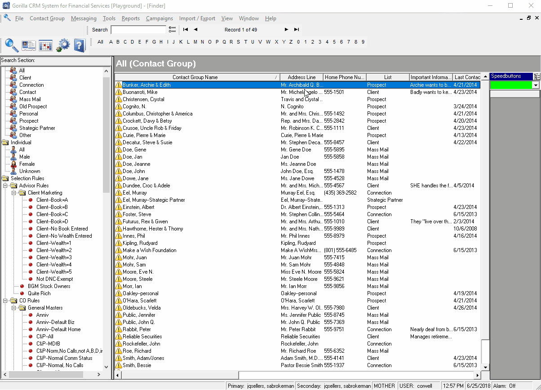Filter contacts by letter M
Screen dimensions: 541x390
click(x=195, y=42)
